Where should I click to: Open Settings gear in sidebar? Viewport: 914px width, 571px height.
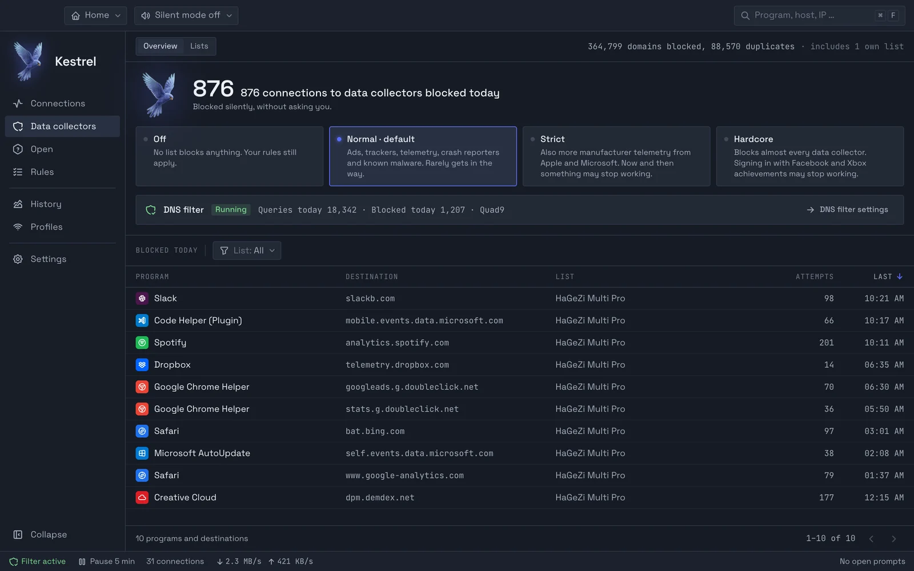18,259
